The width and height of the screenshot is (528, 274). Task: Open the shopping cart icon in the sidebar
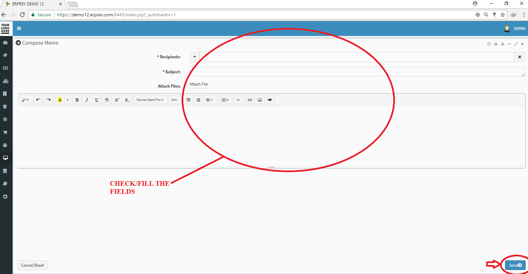point(5,132)
